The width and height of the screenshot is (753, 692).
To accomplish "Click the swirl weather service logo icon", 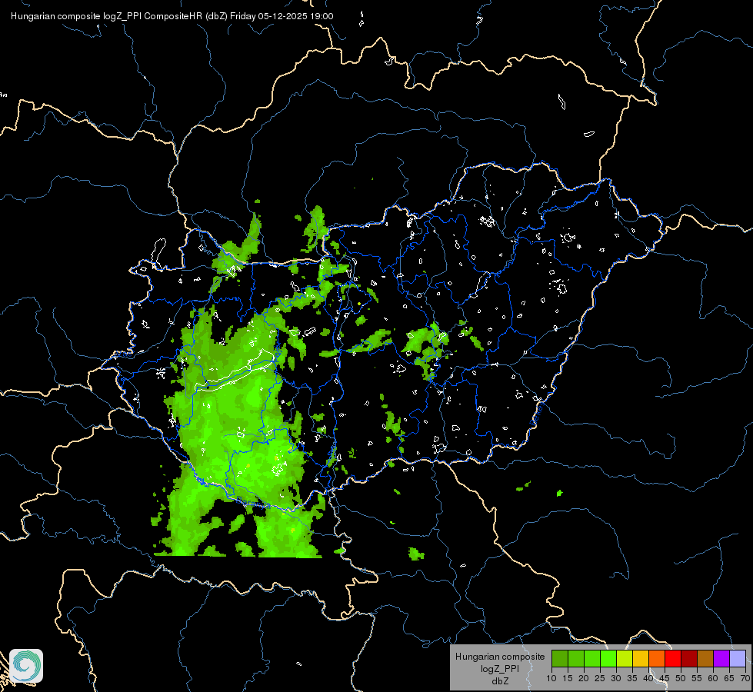I will tap(26, 666).
